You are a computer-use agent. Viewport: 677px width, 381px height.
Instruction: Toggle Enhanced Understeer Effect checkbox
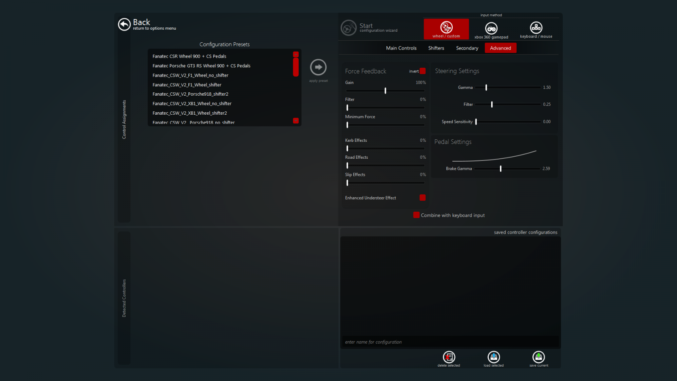[x=422, y=198]
